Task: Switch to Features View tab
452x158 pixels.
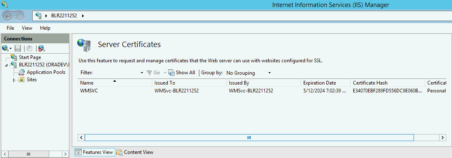Action: 95,152
